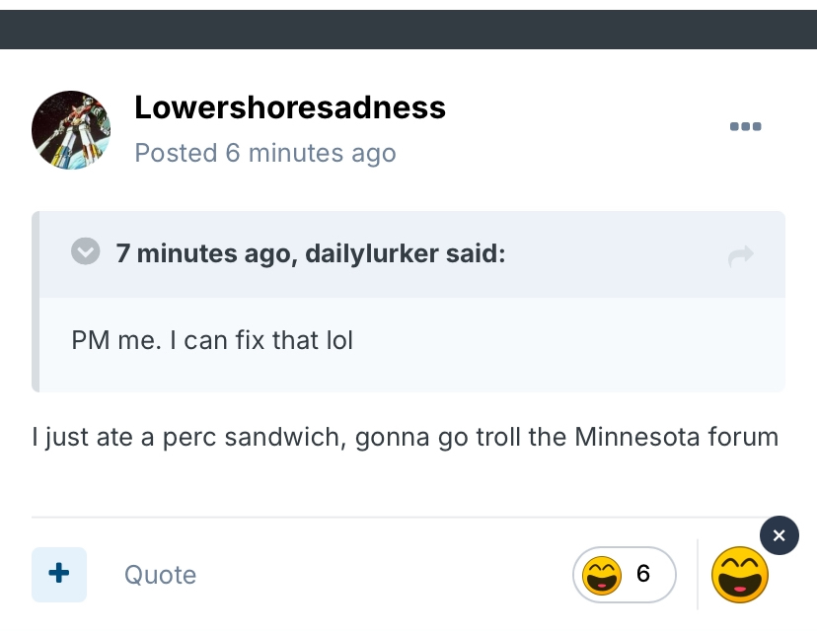The width and height of the screenshot is (817, 631).
Task: Open the 'Posted 6 minutes ago' timestamp link
Action: [265, 153]
